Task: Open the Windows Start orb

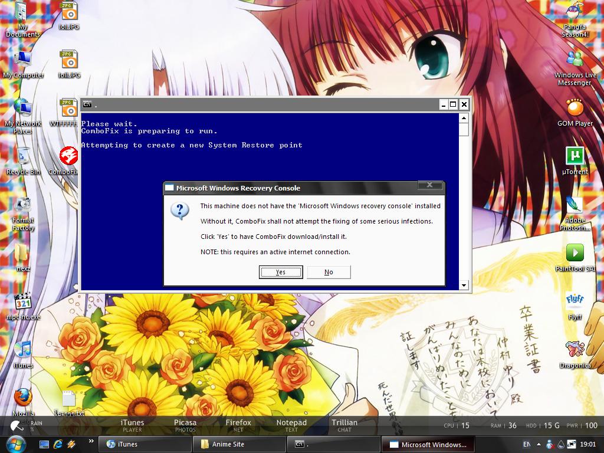Action: 15,444
